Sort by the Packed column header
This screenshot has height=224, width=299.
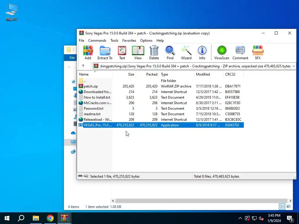(147, 74)
